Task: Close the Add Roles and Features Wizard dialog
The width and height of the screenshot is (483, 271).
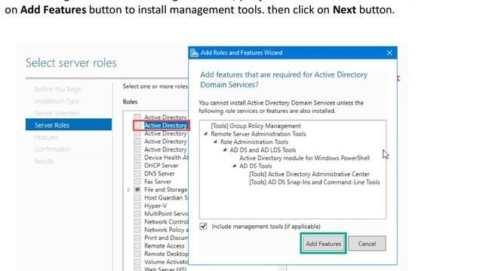Action: coord(389,53)
